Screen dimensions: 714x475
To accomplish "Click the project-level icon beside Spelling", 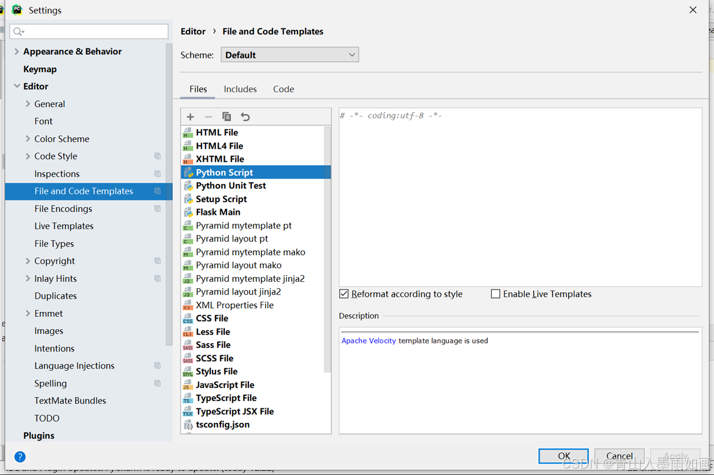I will coord(158,383).
